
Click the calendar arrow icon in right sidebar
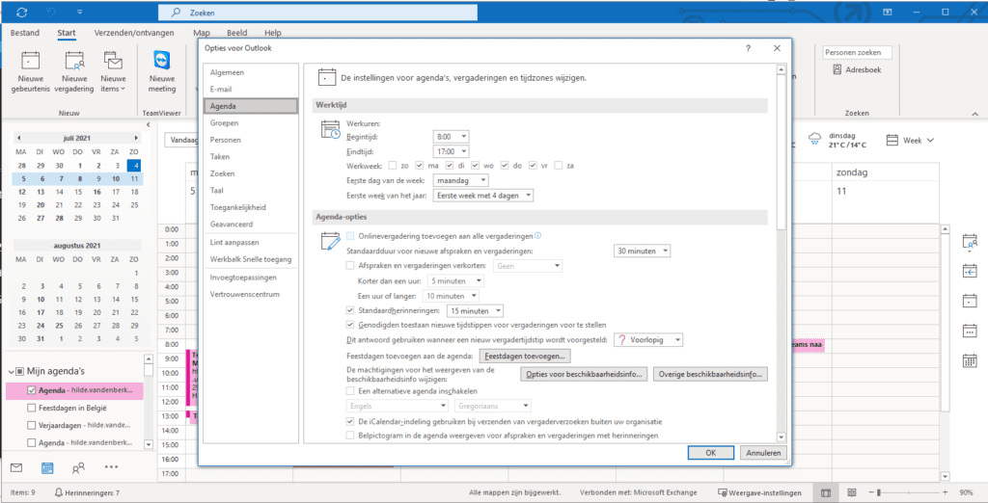[970, 271]
